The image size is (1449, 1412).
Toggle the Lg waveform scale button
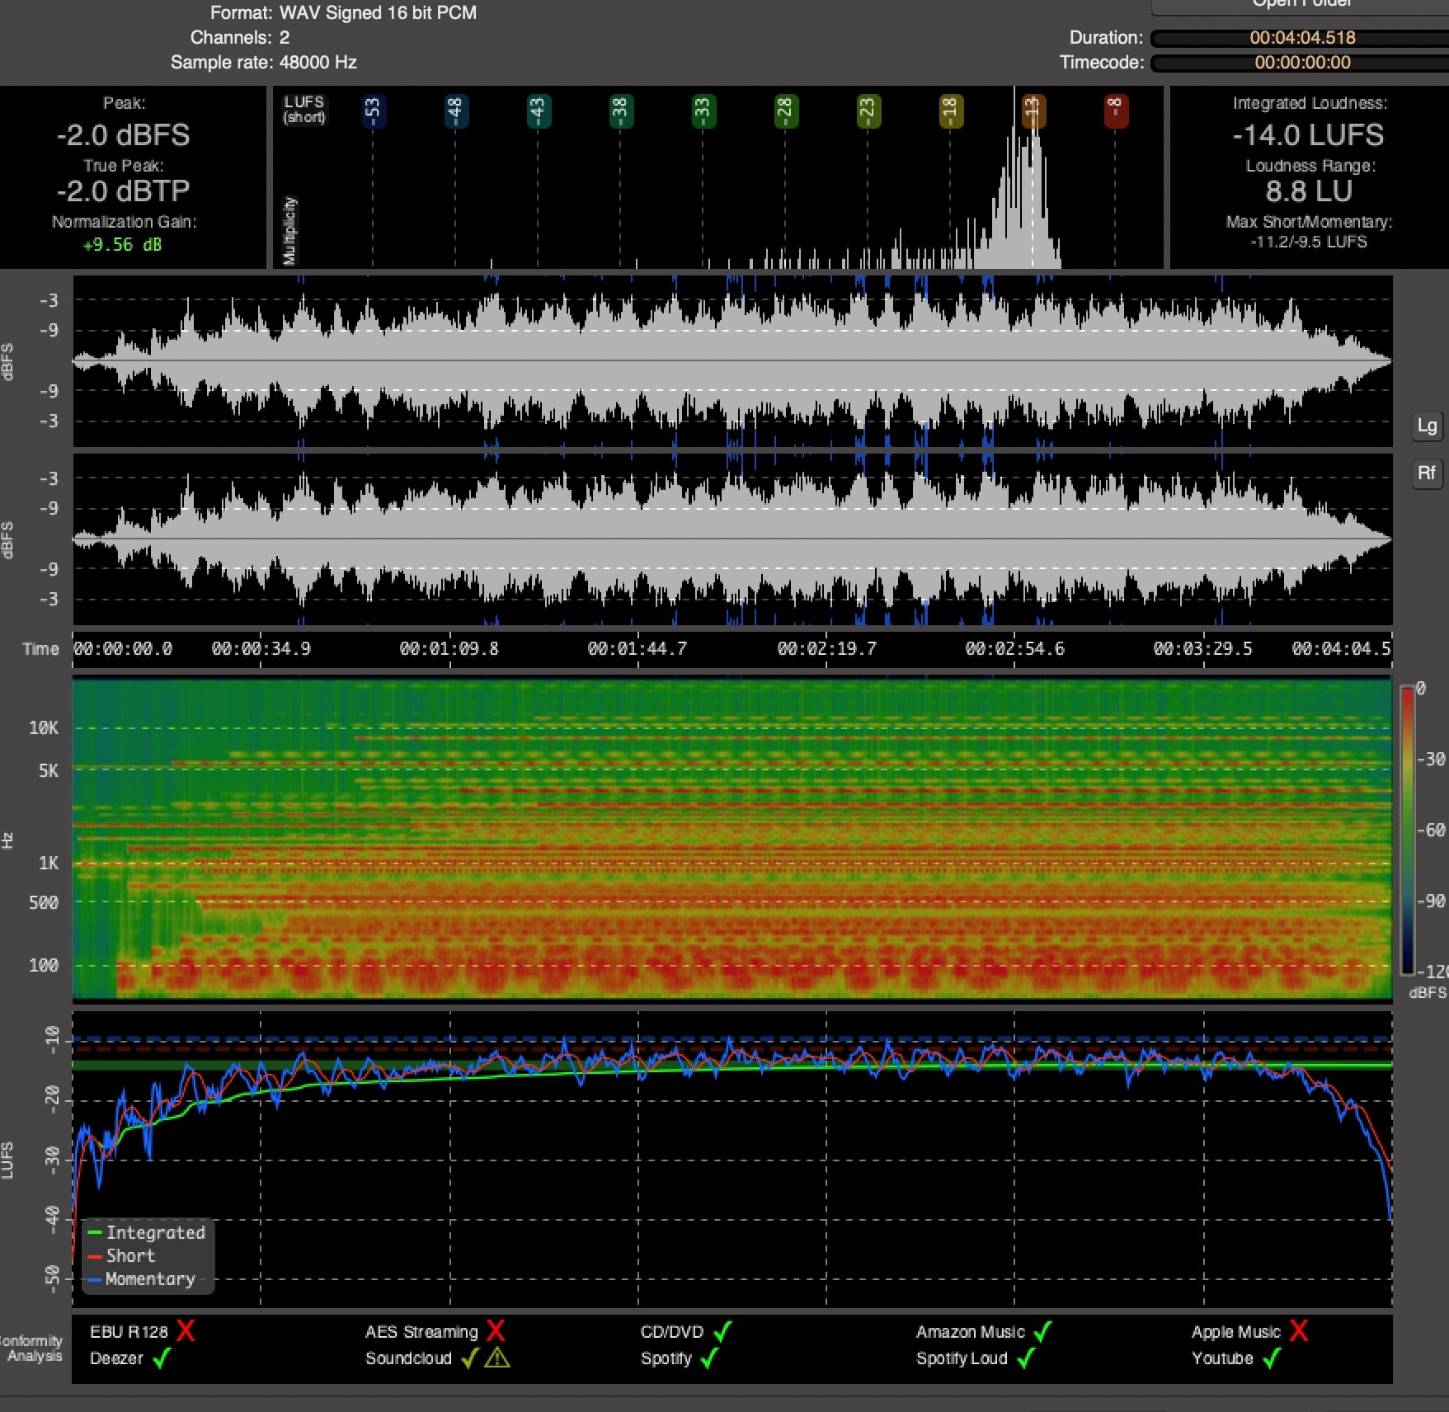coord(1427,426)
